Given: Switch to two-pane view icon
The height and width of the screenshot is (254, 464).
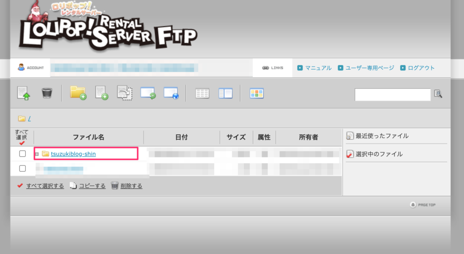Looking at the screenshot, I should 226,94.
